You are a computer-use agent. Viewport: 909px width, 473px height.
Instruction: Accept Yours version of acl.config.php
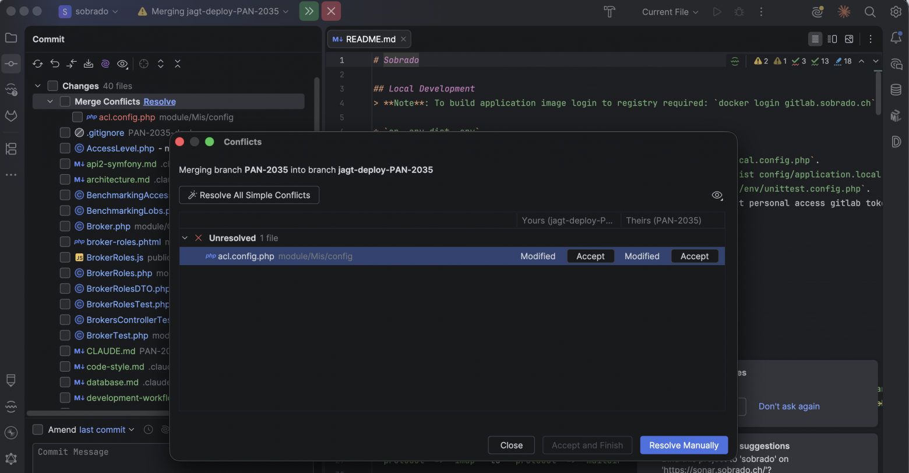[590, 256]
